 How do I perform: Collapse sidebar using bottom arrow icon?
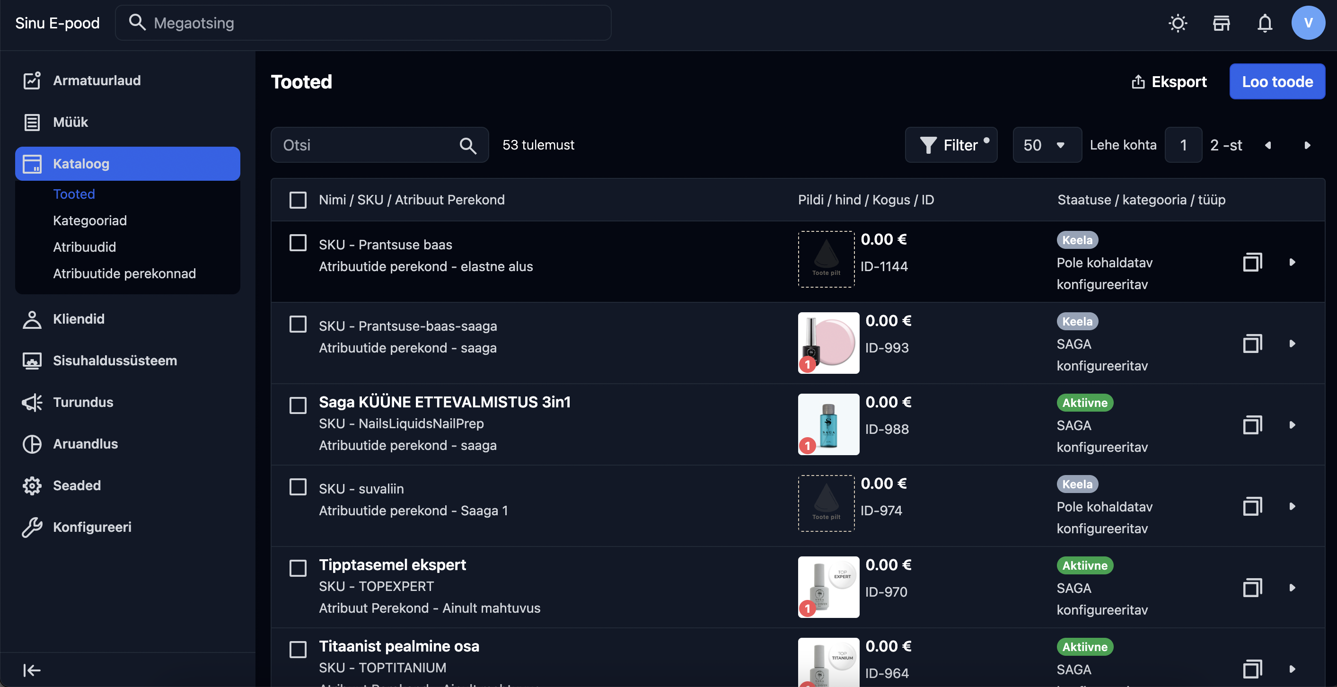[32, 670]
